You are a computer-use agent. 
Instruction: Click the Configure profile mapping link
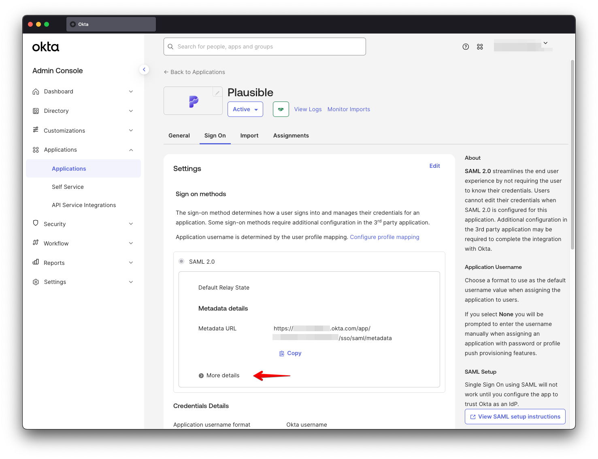384,237
